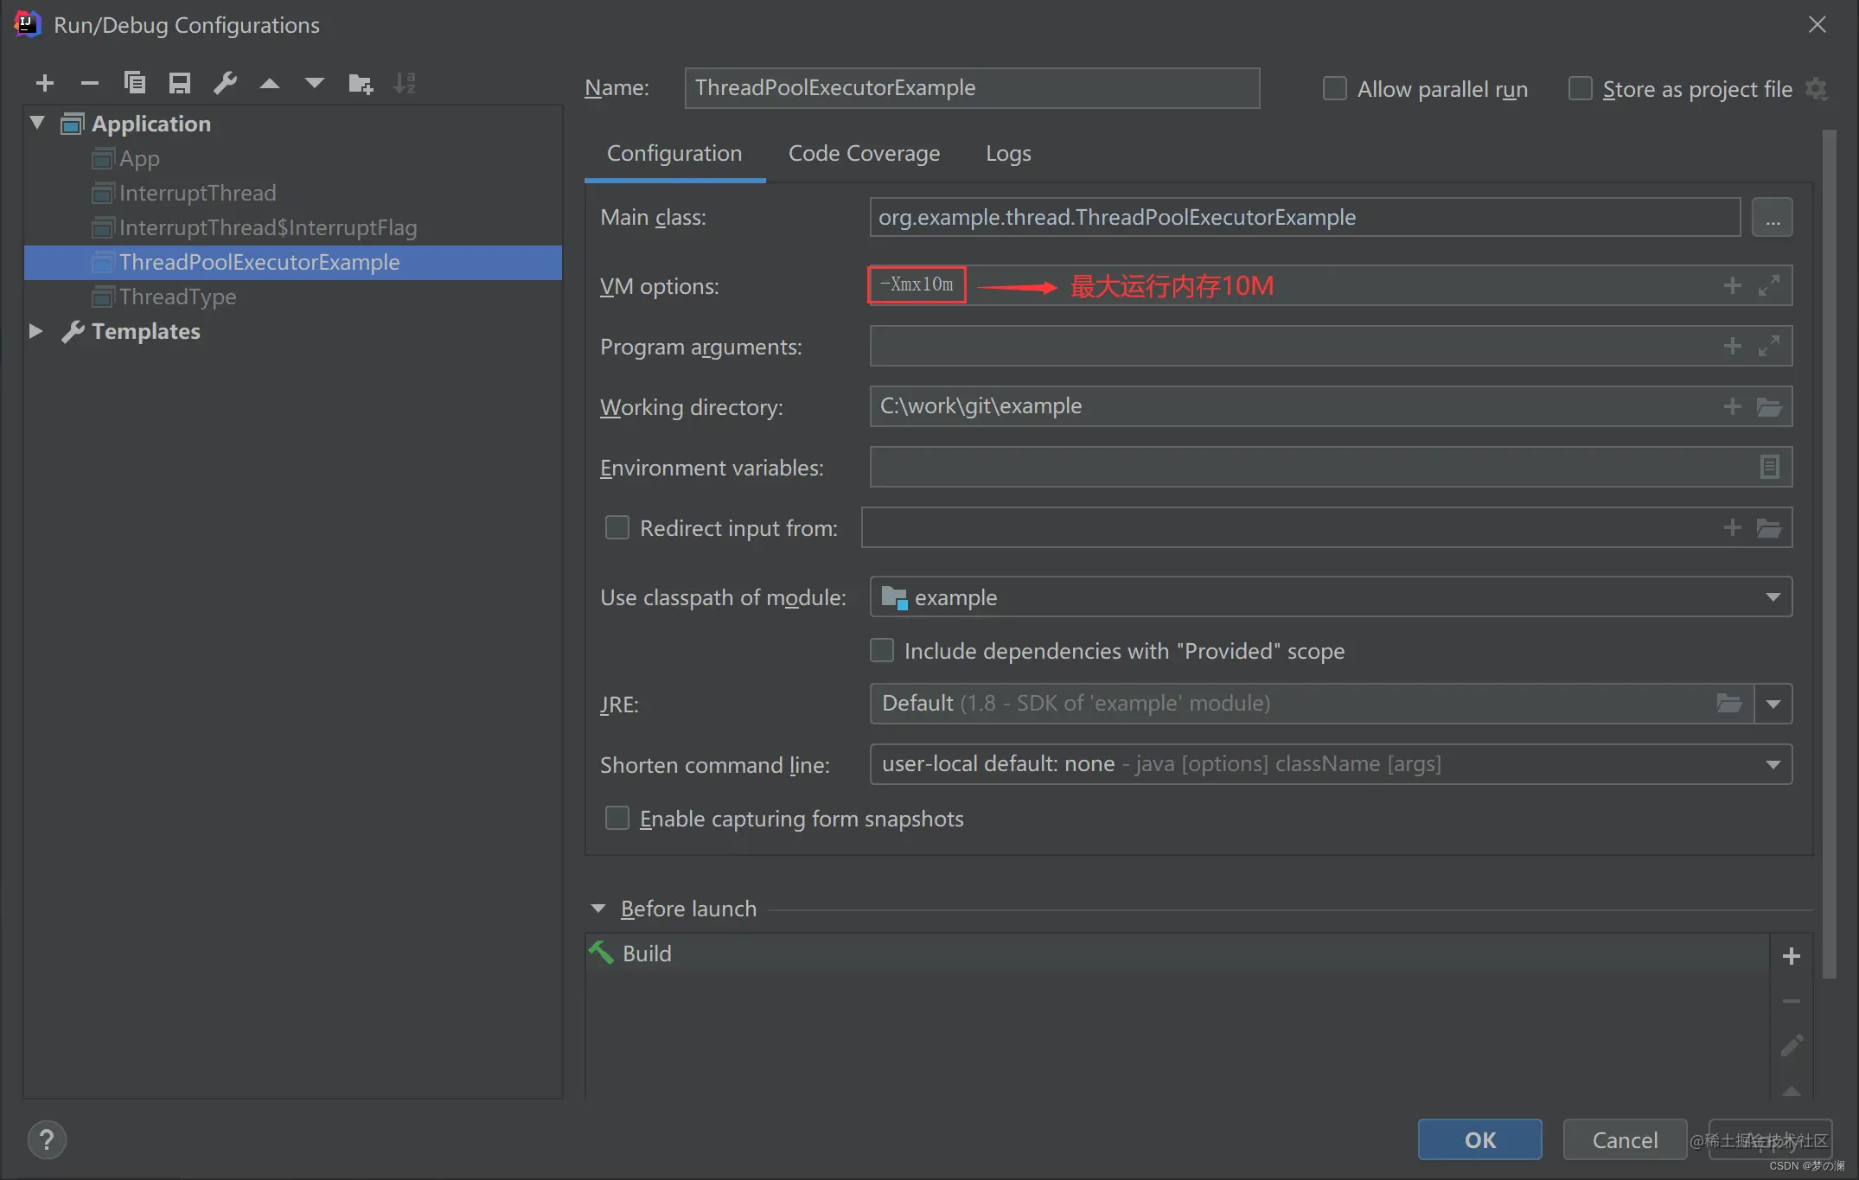The width and height of the screenshot is (1859, 1180).
Task: Expand the VM options field editor
Action: pos(1769,285)
